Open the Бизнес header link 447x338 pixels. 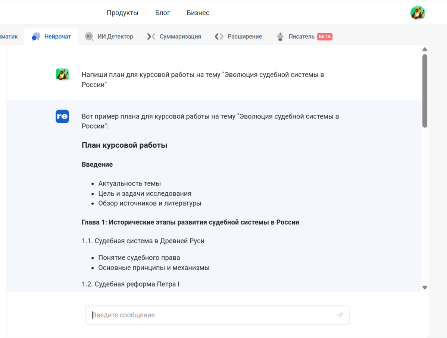tap(198, 13)
